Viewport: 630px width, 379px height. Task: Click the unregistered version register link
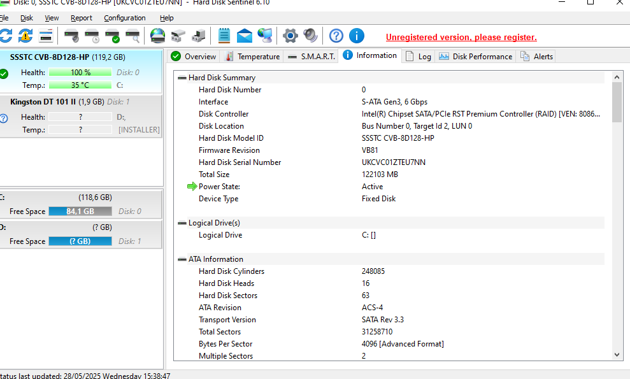point(461,38)
